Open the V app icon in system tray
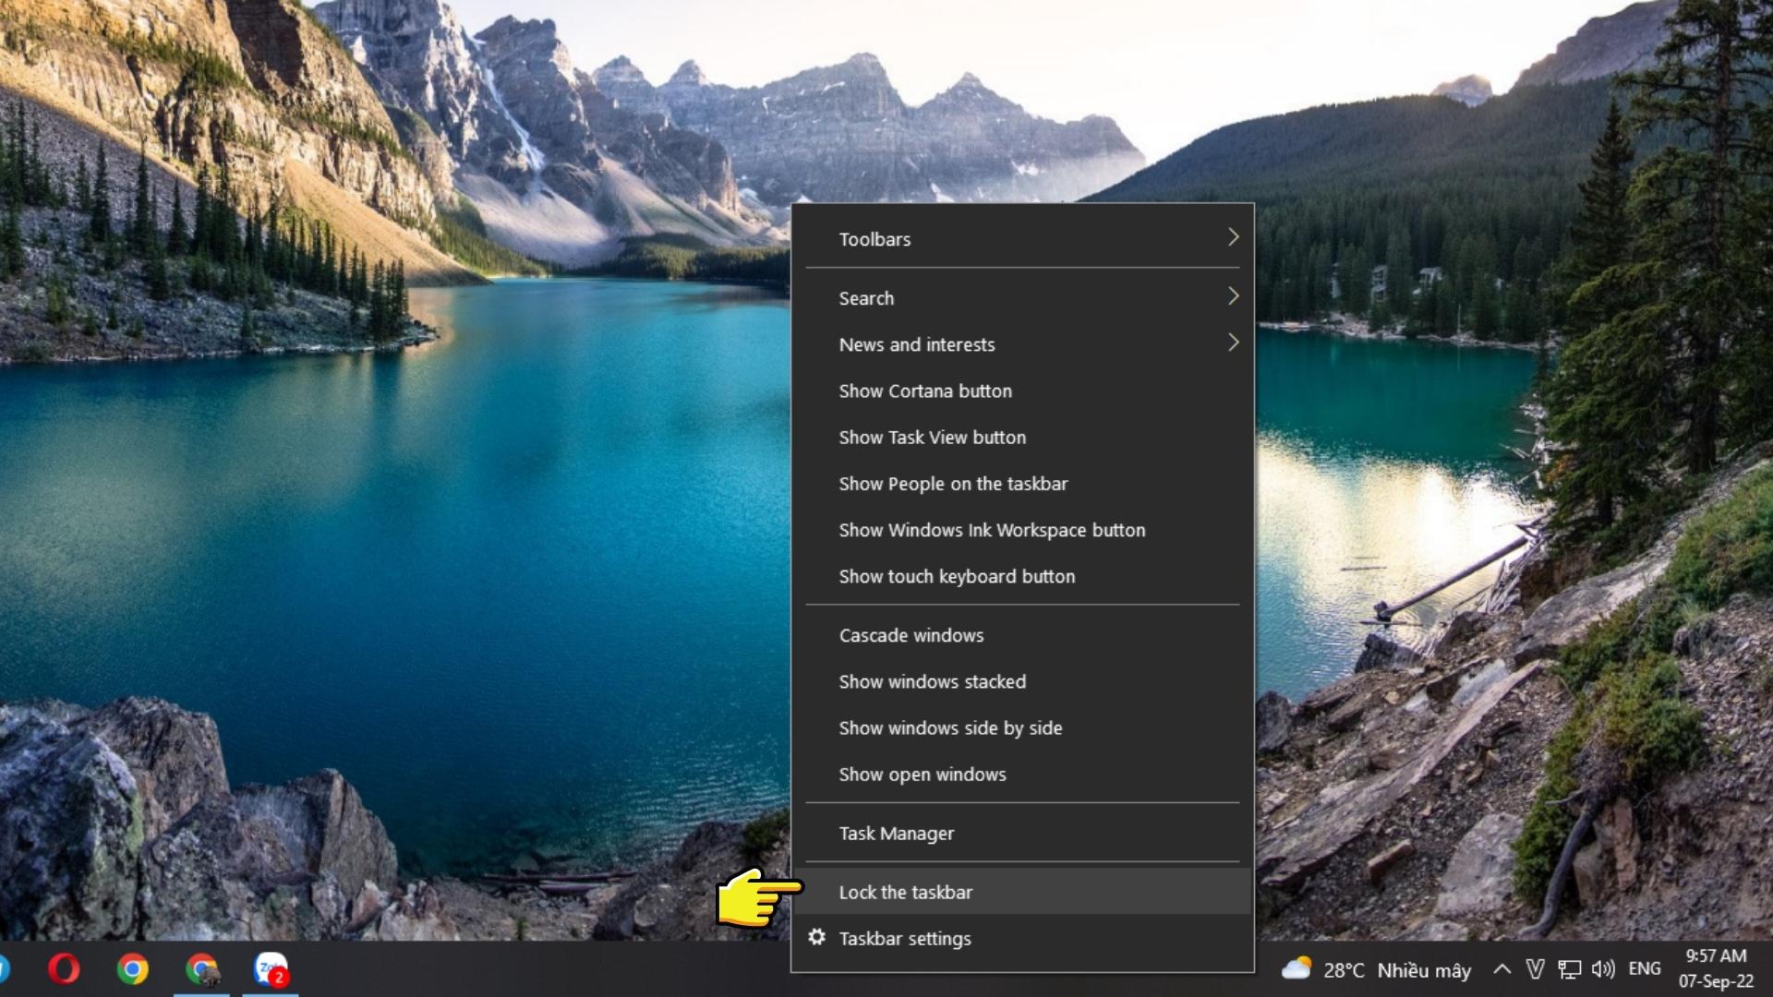1773x997 pixels. (1536, 968)
